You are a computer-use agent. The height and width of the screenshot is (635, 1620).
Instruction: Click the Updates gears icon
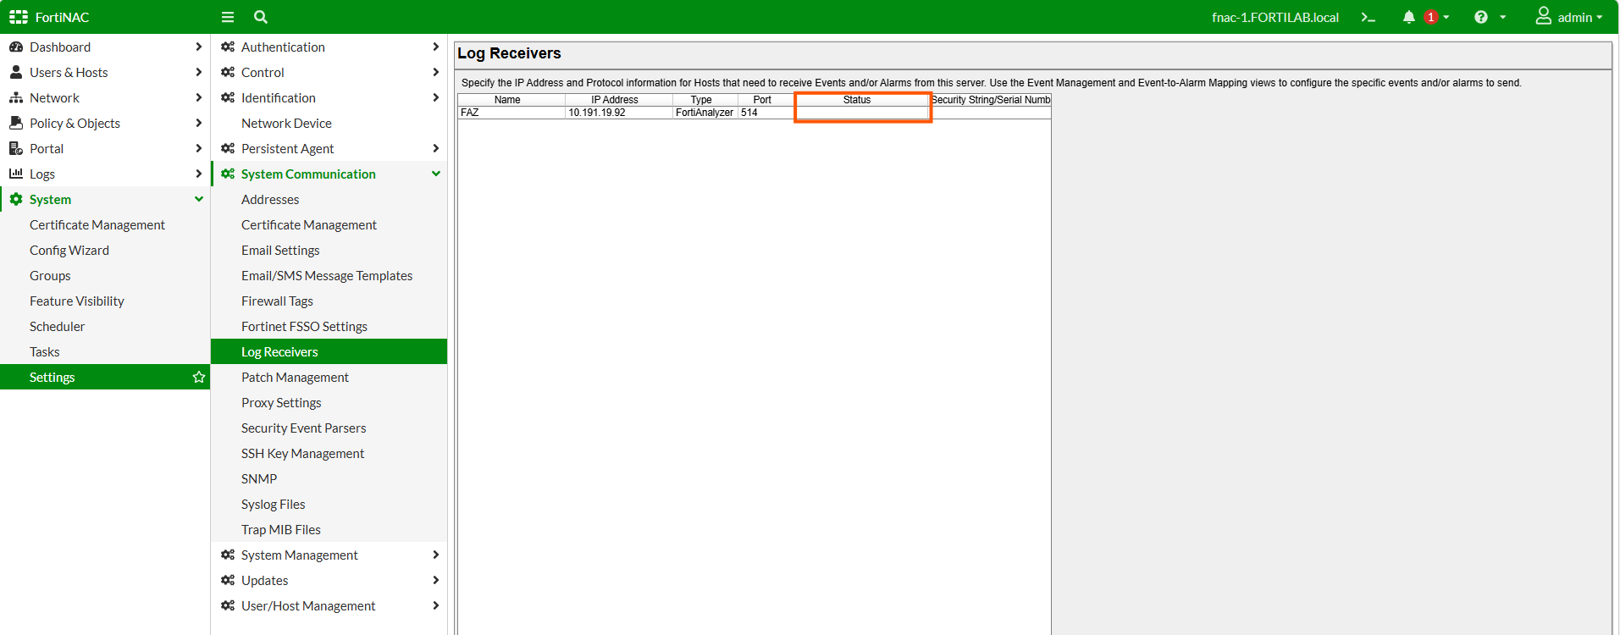click(x=228, y=581)
